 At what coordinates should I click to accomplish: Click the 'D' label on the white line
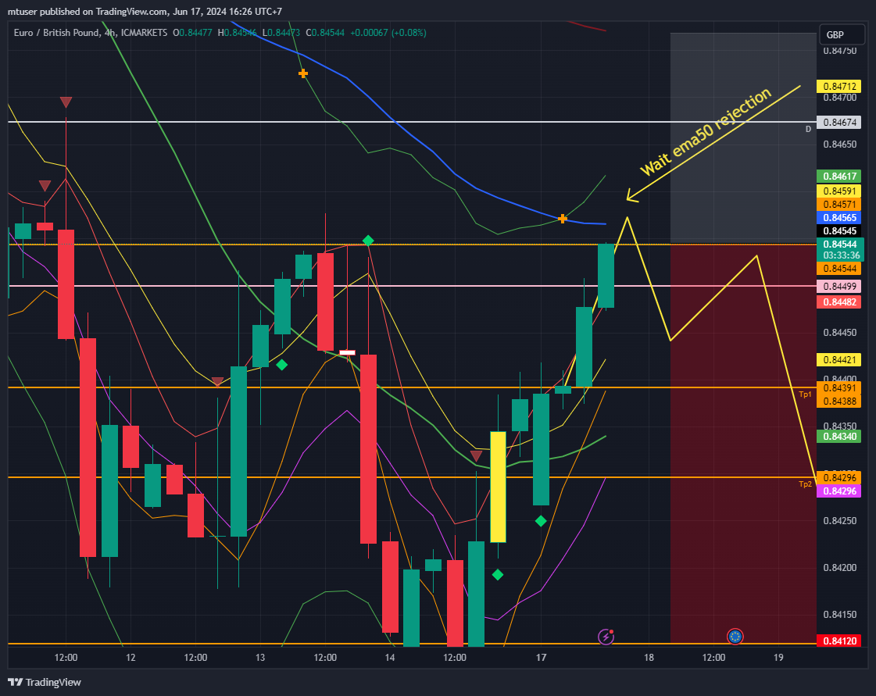click(808, 129)
